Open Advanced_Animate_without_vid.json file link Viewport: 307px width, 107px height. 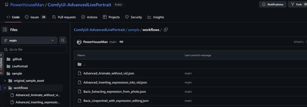click(109, 73)
